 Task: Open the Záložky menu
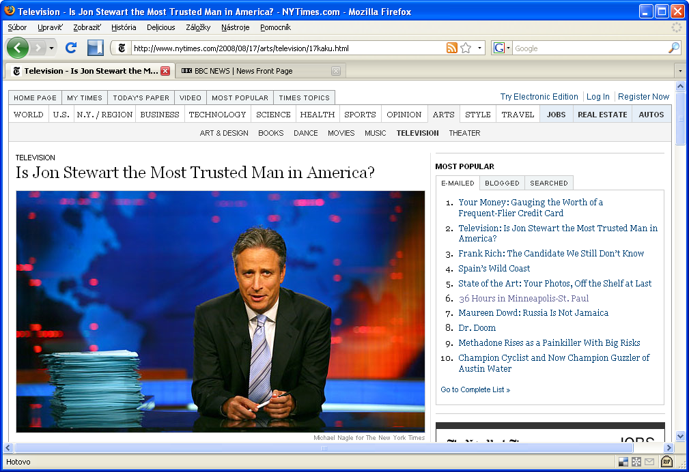(198, 27)
